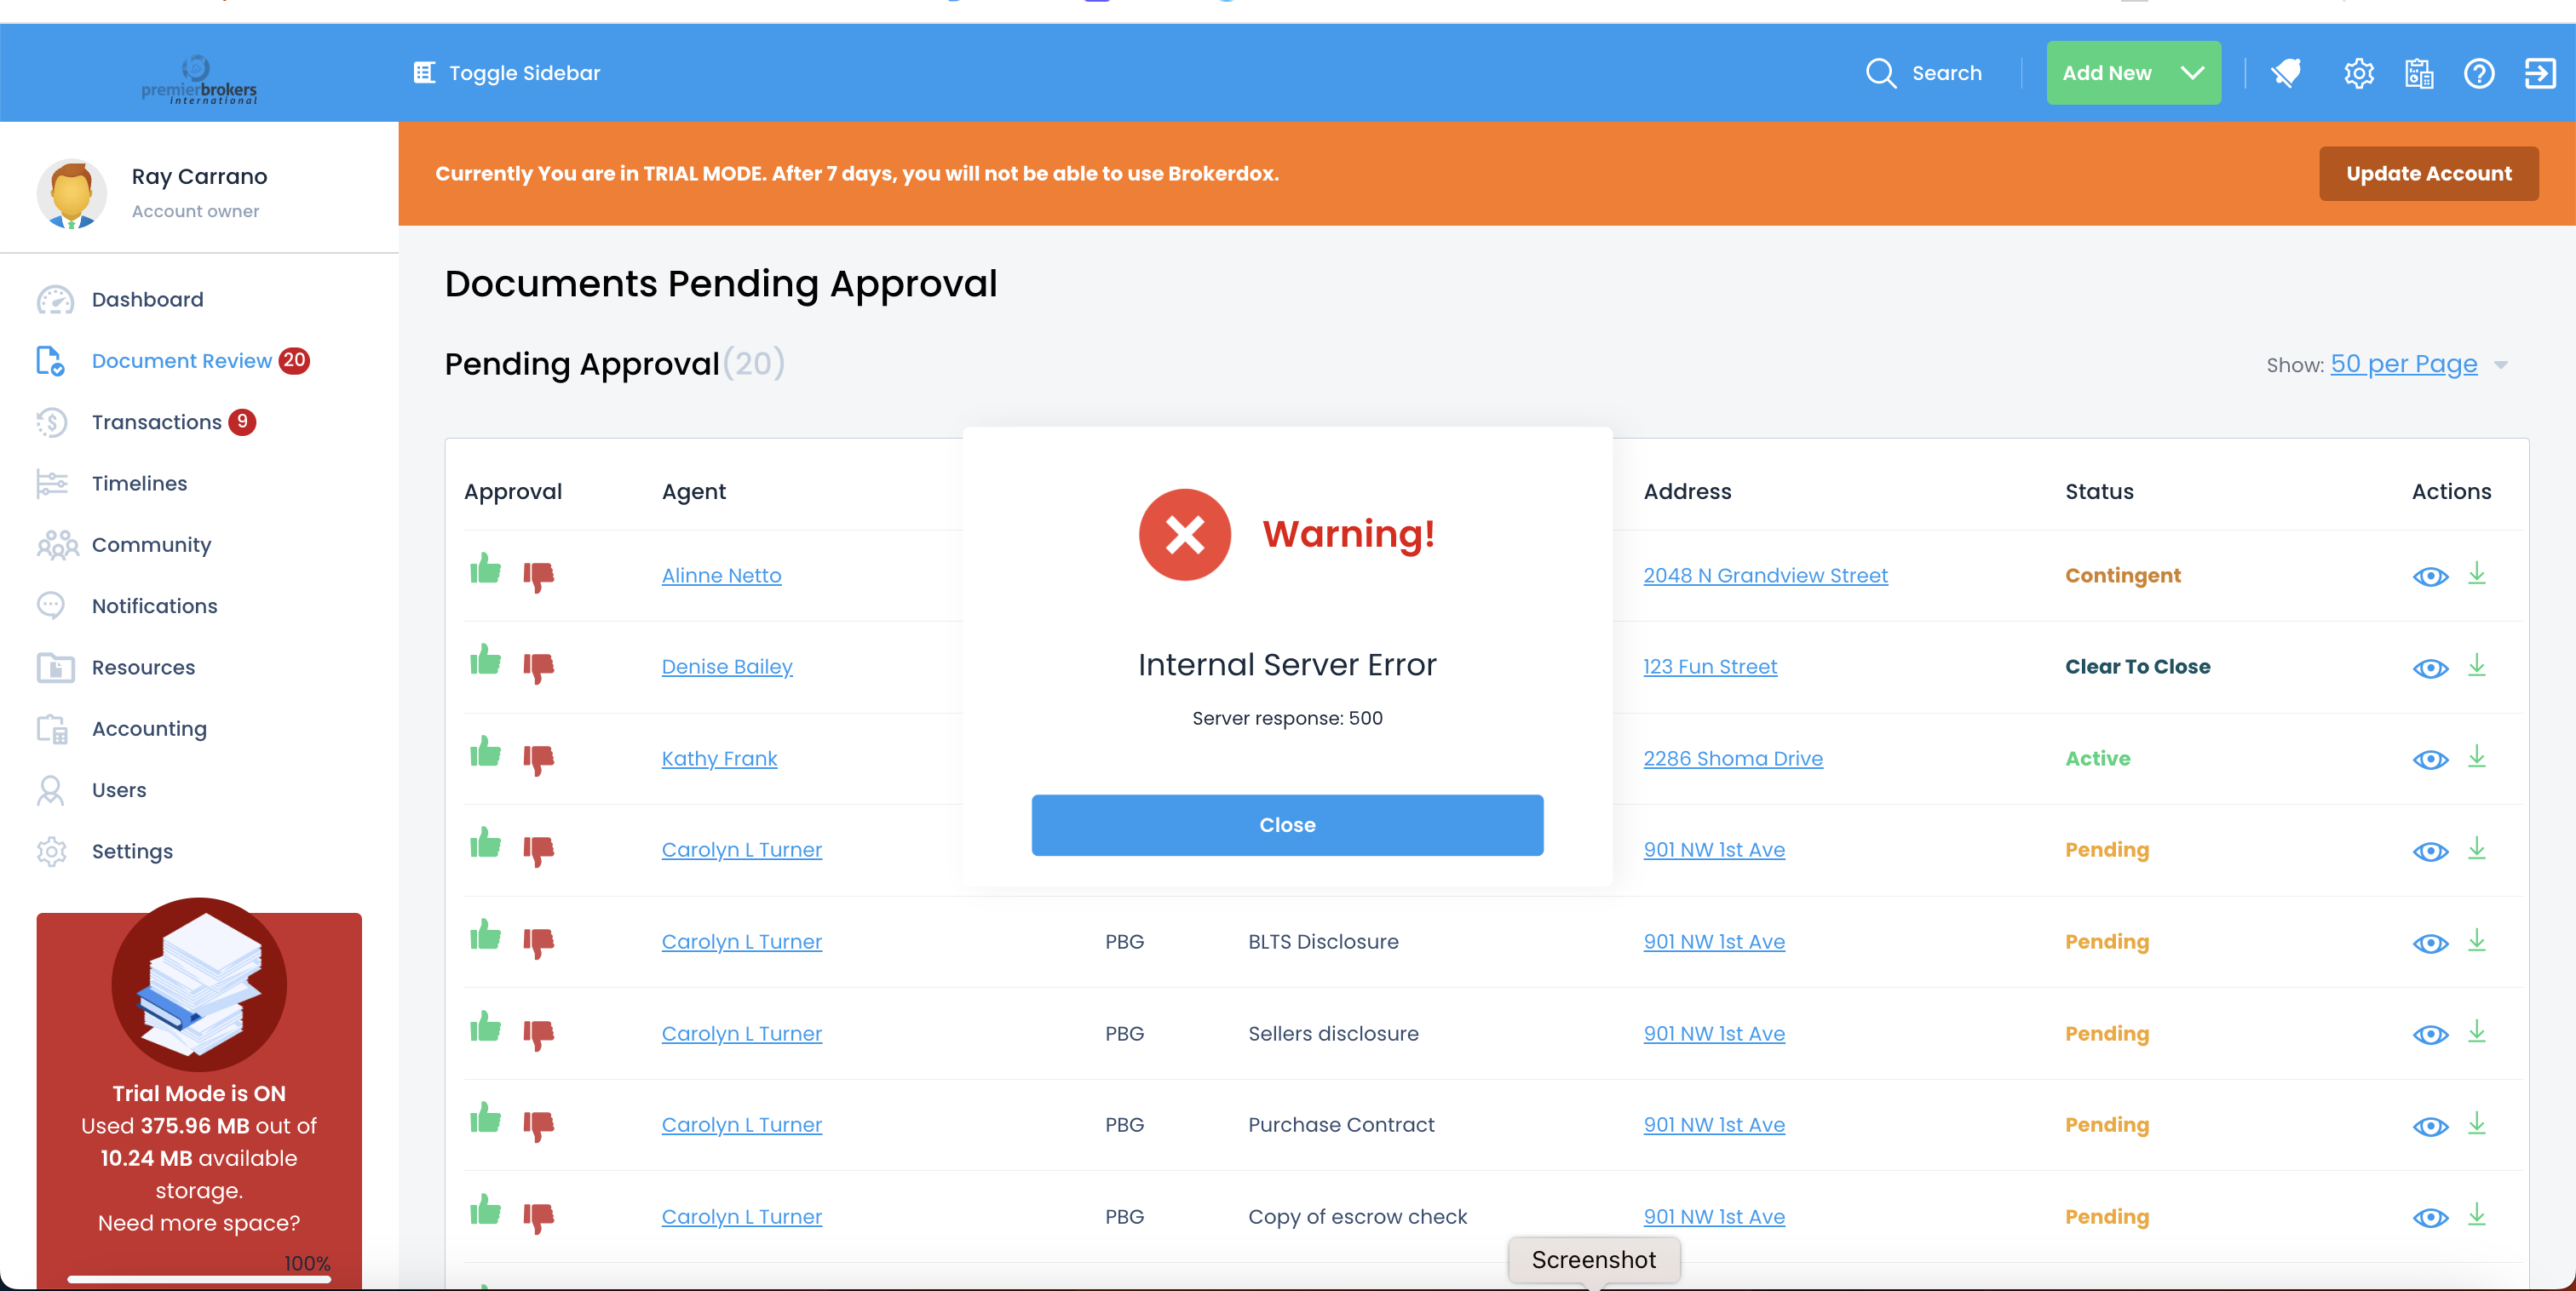Click the per-page dropdown arrow
2576x1291 pixels.
tap(2500, 365)
